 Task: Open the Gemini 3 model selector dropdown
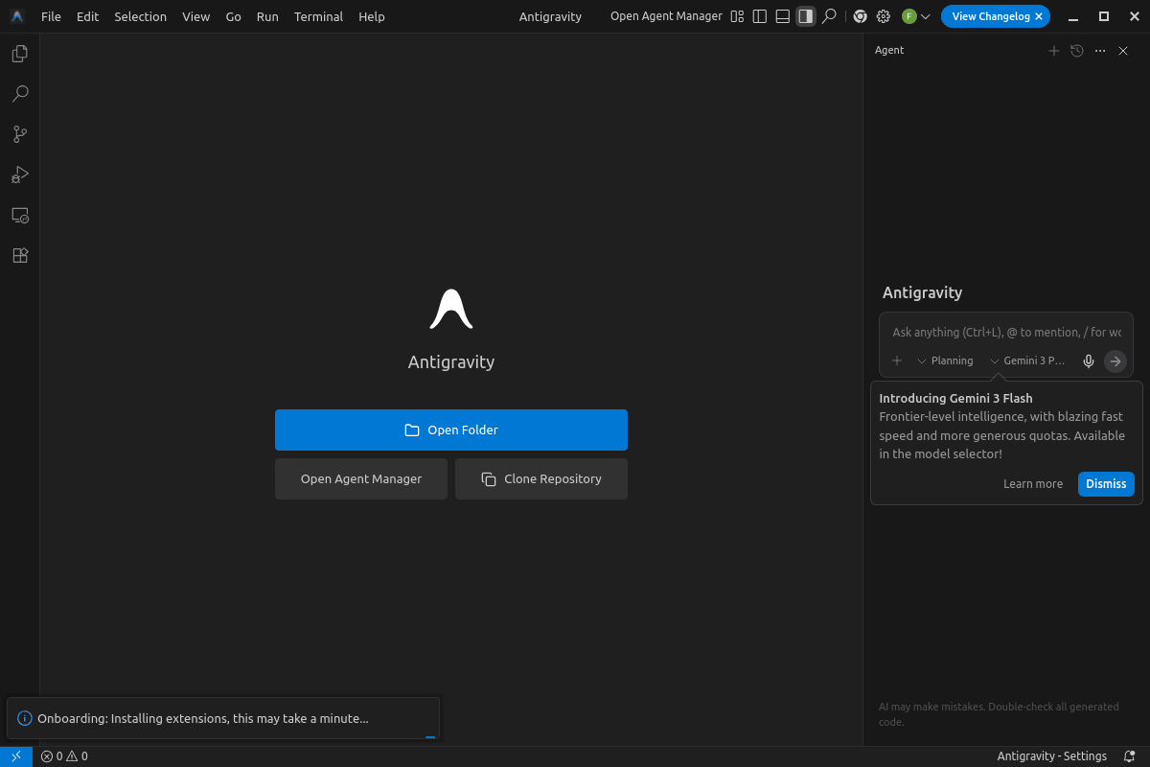1027,361
